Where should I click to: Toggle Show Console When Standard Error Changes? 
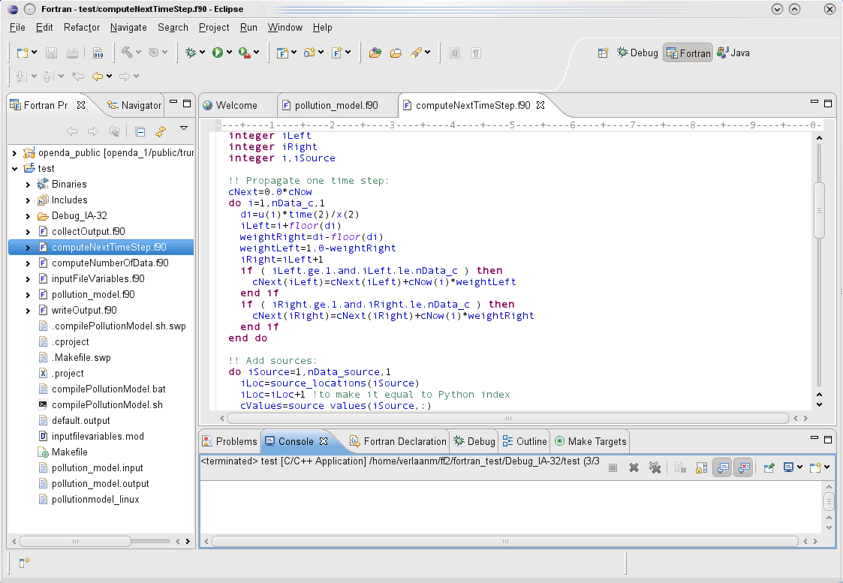[x=743, y=467]
